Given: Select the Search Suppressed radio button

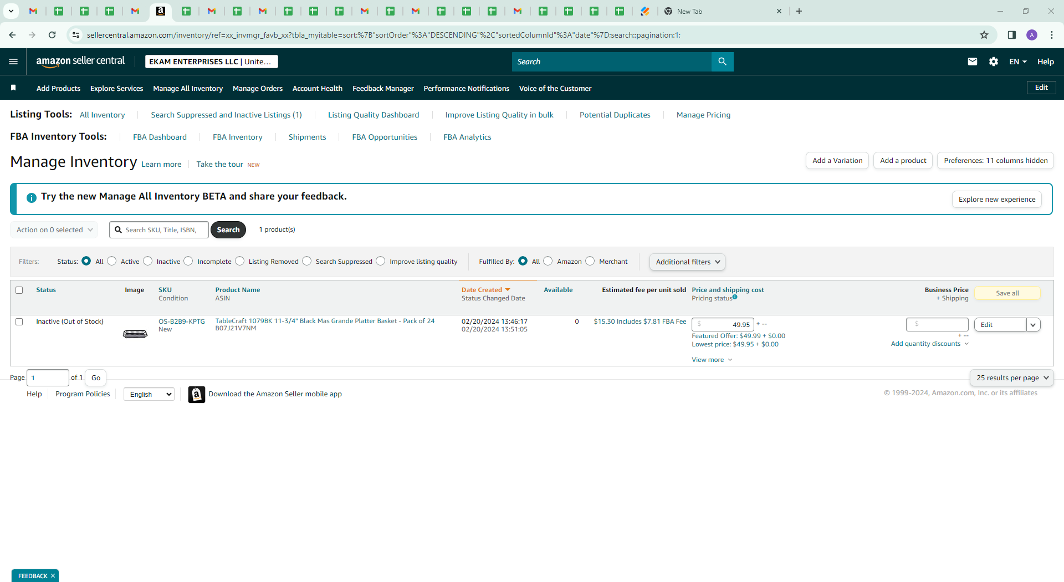Looking at the screenshot, I should pyautogui.click(x=307, y=261).
